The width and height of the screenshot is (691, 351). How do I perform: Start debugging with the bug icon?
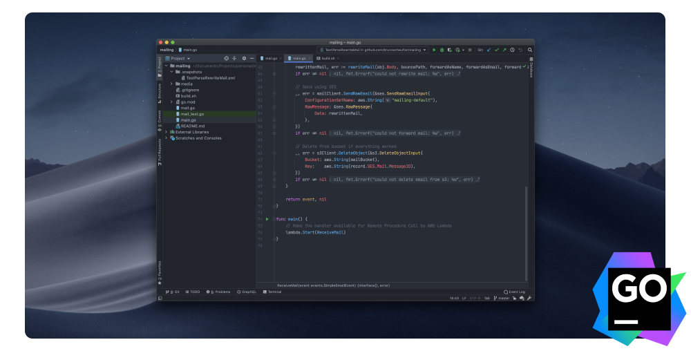[x=442, y=50]
